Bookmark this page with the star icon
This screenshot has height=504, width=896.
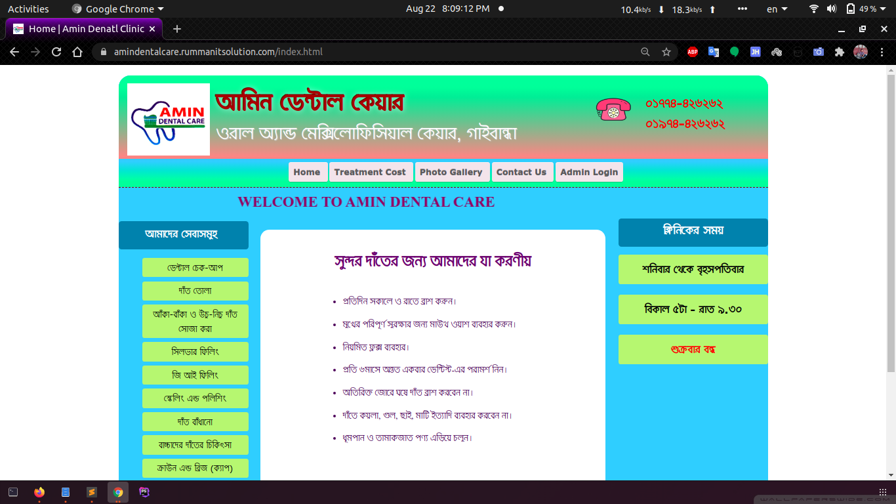(x=666, y=52)
